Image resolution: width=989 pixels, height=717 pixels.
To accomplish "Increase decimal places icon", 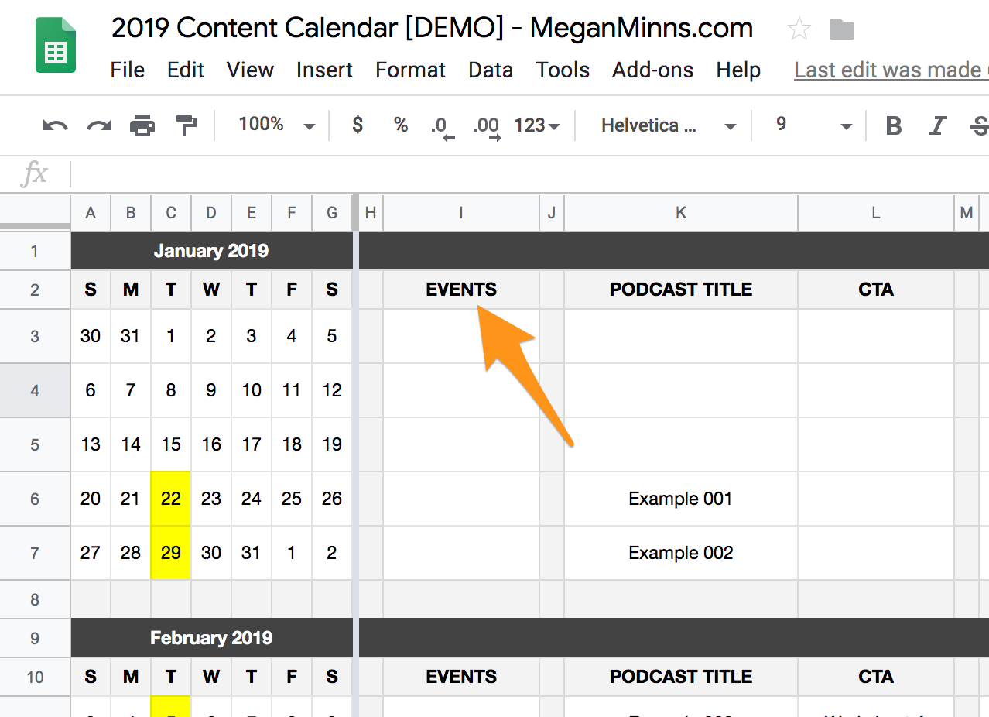I will point(486,127).
